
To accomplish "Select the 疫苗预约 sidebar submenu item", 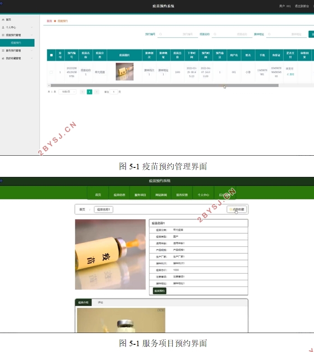I will [17, 43].
